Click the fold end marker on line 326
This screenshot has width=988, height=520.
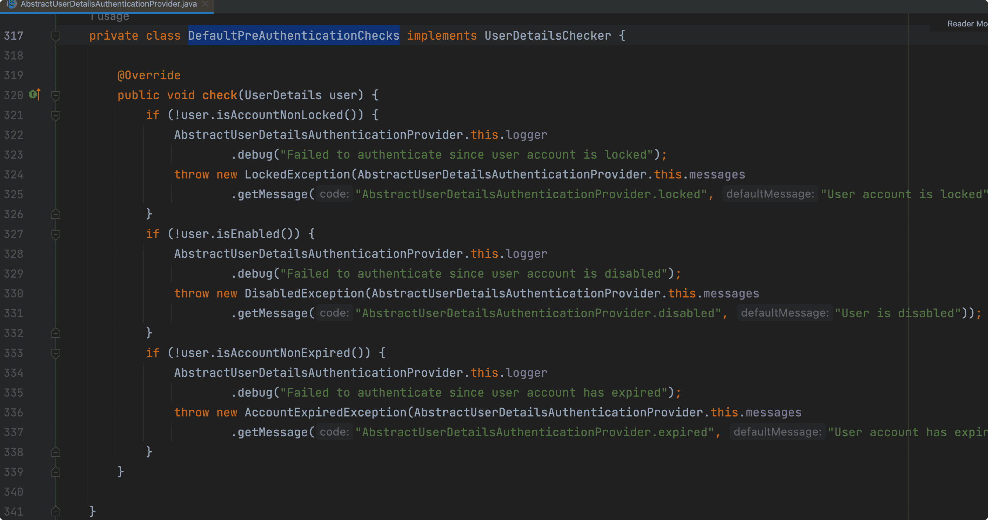point(56,214)
